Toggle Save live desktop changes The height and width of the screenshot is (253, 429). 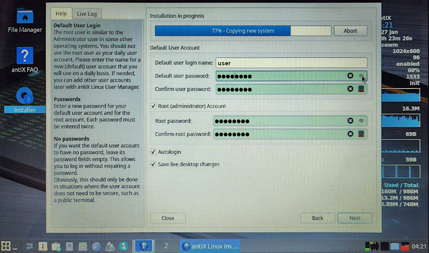point(153,164)
